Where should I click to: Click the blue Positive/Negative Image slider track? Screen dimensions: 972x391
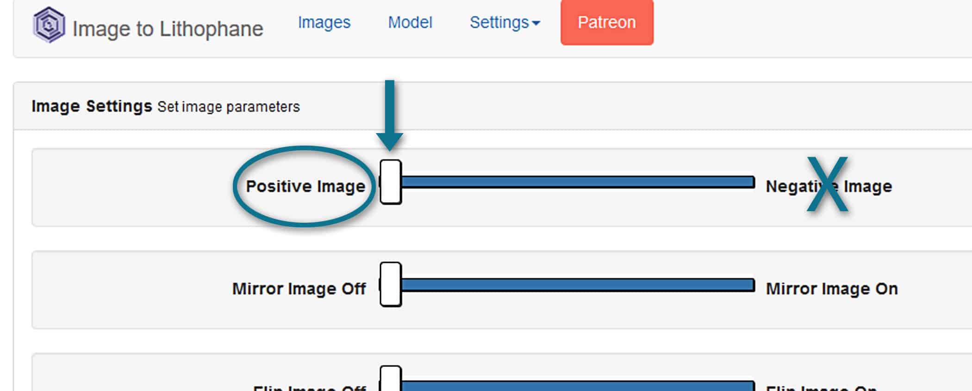(578, 182)
